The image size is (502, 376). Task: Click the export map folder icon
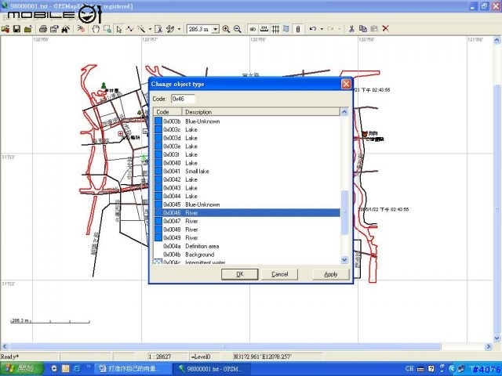[28, 29]
